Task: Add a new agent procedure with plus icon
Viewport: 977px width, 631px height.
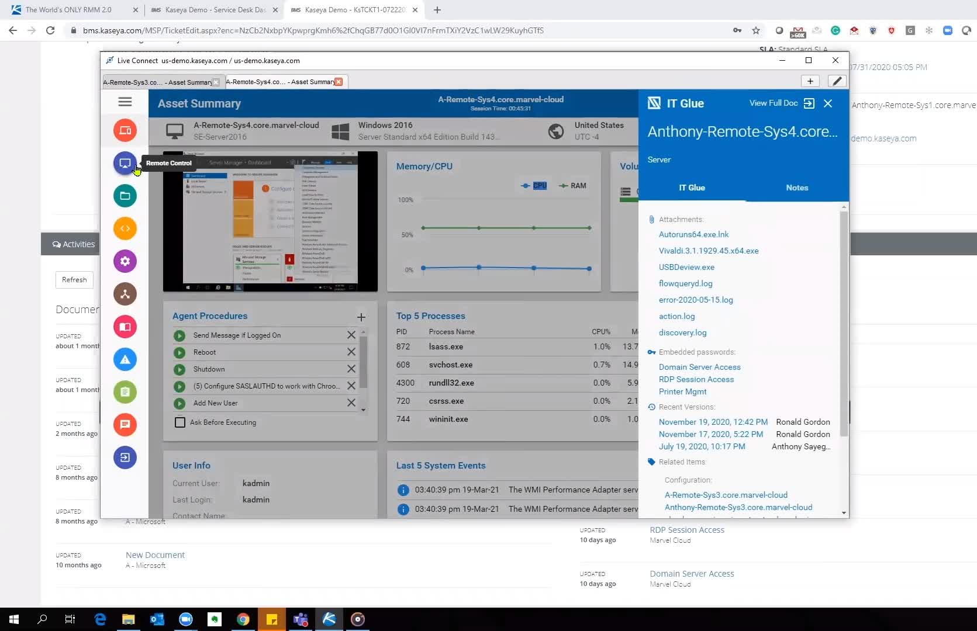Action: (x=361, y=317)
